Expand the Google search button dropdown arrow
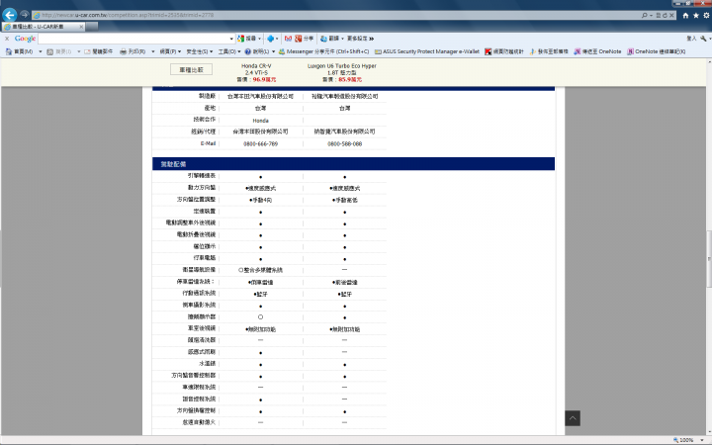 coord(260,39)
